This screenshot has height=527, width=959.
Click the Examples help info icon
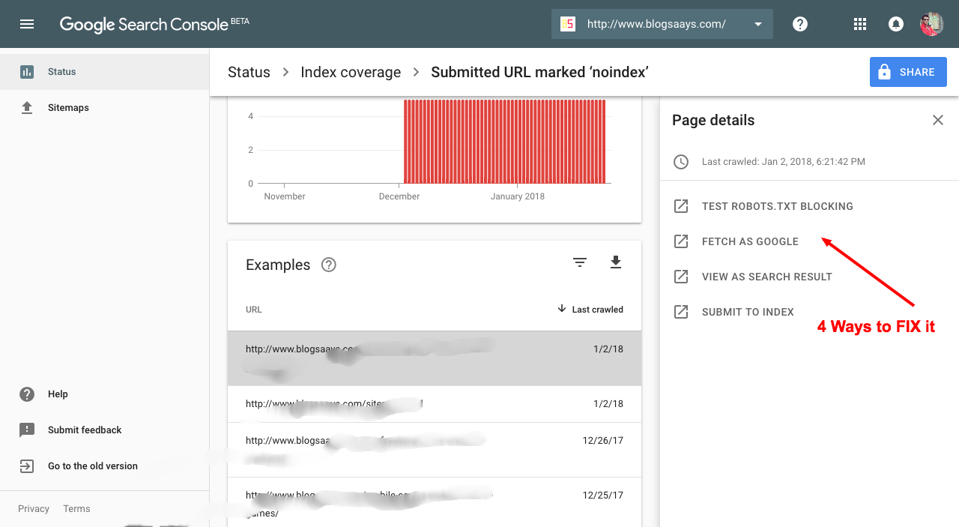328,265
